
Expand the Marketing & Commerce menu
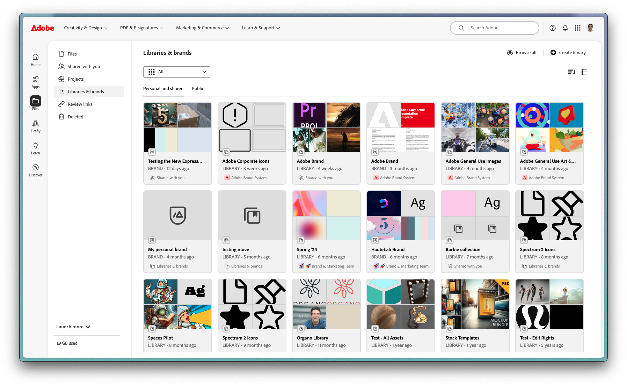click(203, 28)
